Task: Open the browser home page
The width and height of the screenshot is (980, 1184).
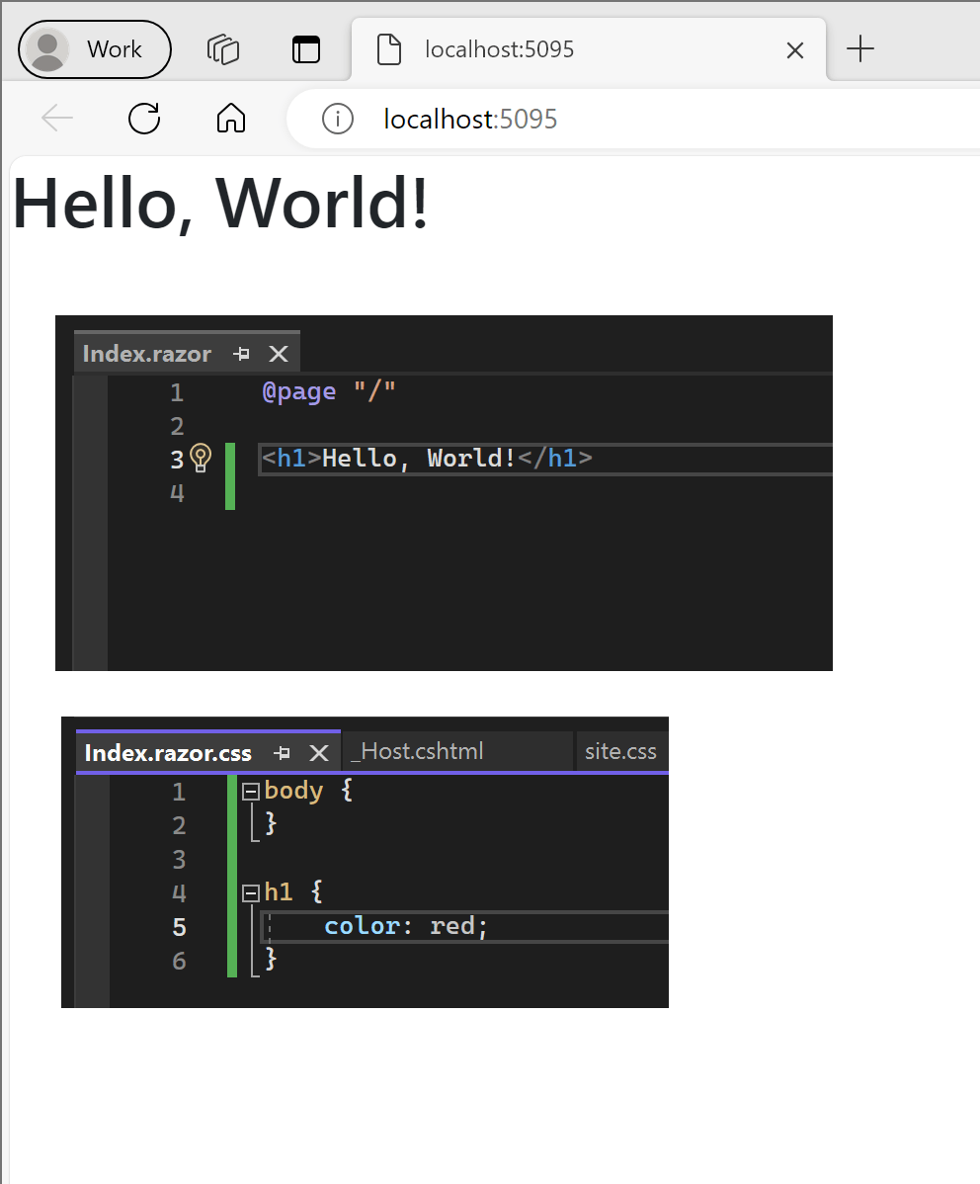Action: point(230,119)
